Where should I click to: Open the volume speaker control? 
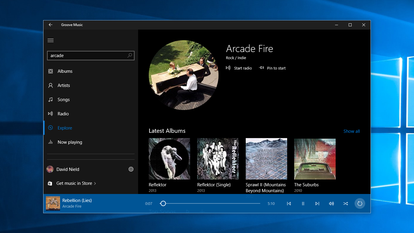331,203
